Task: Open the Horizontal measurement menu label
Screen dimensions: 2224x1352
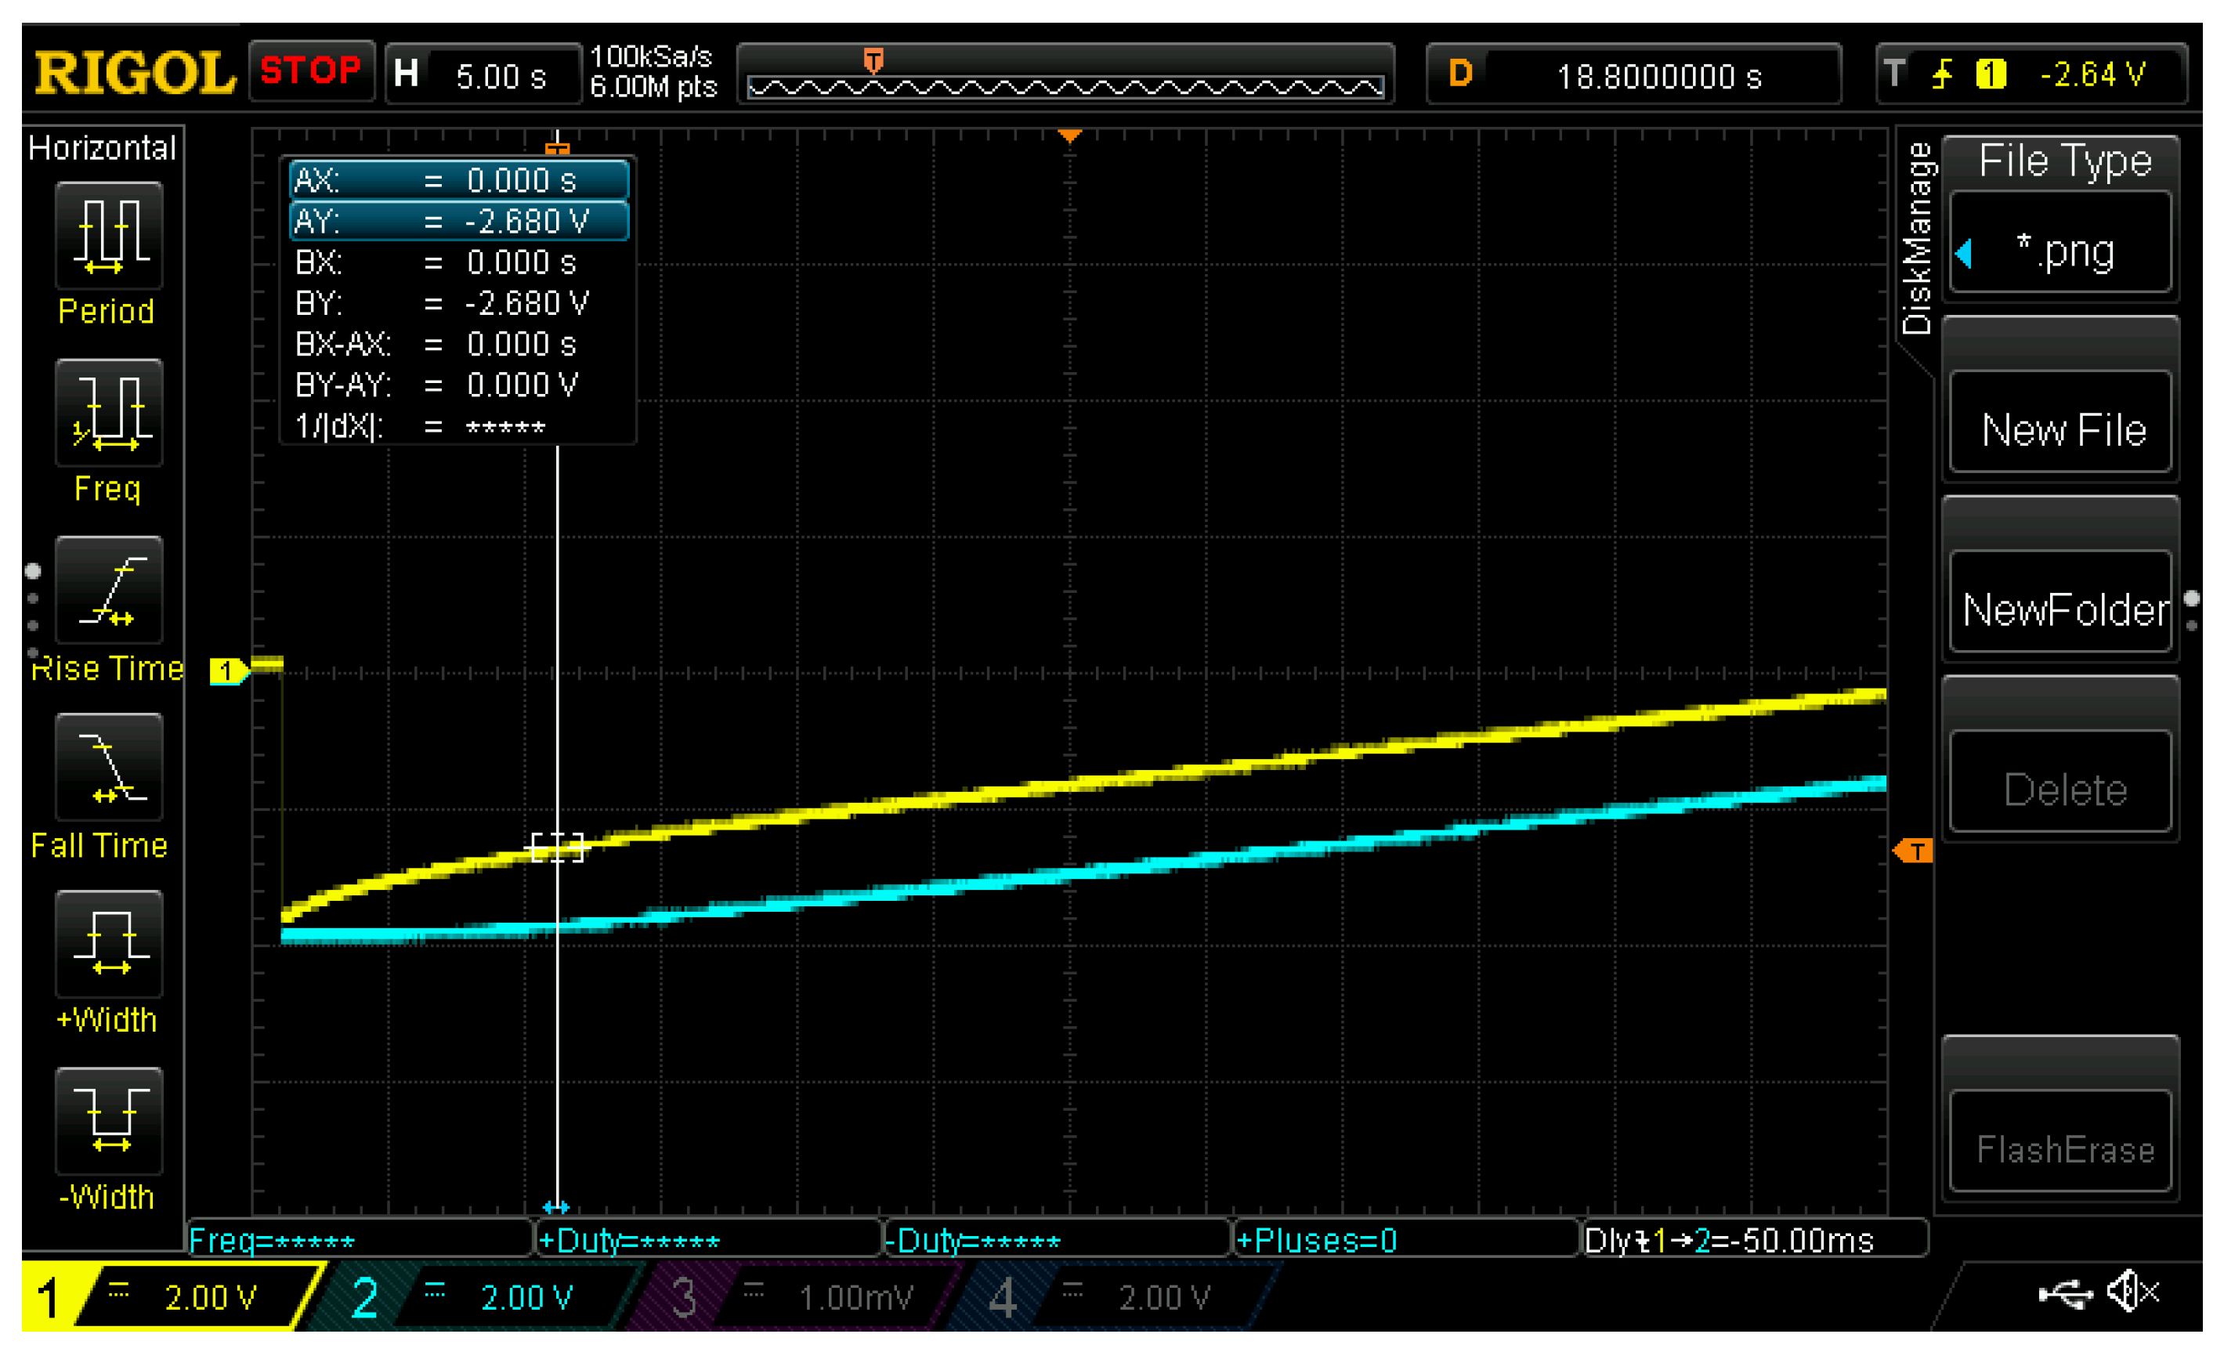Action: pos(102,147)
